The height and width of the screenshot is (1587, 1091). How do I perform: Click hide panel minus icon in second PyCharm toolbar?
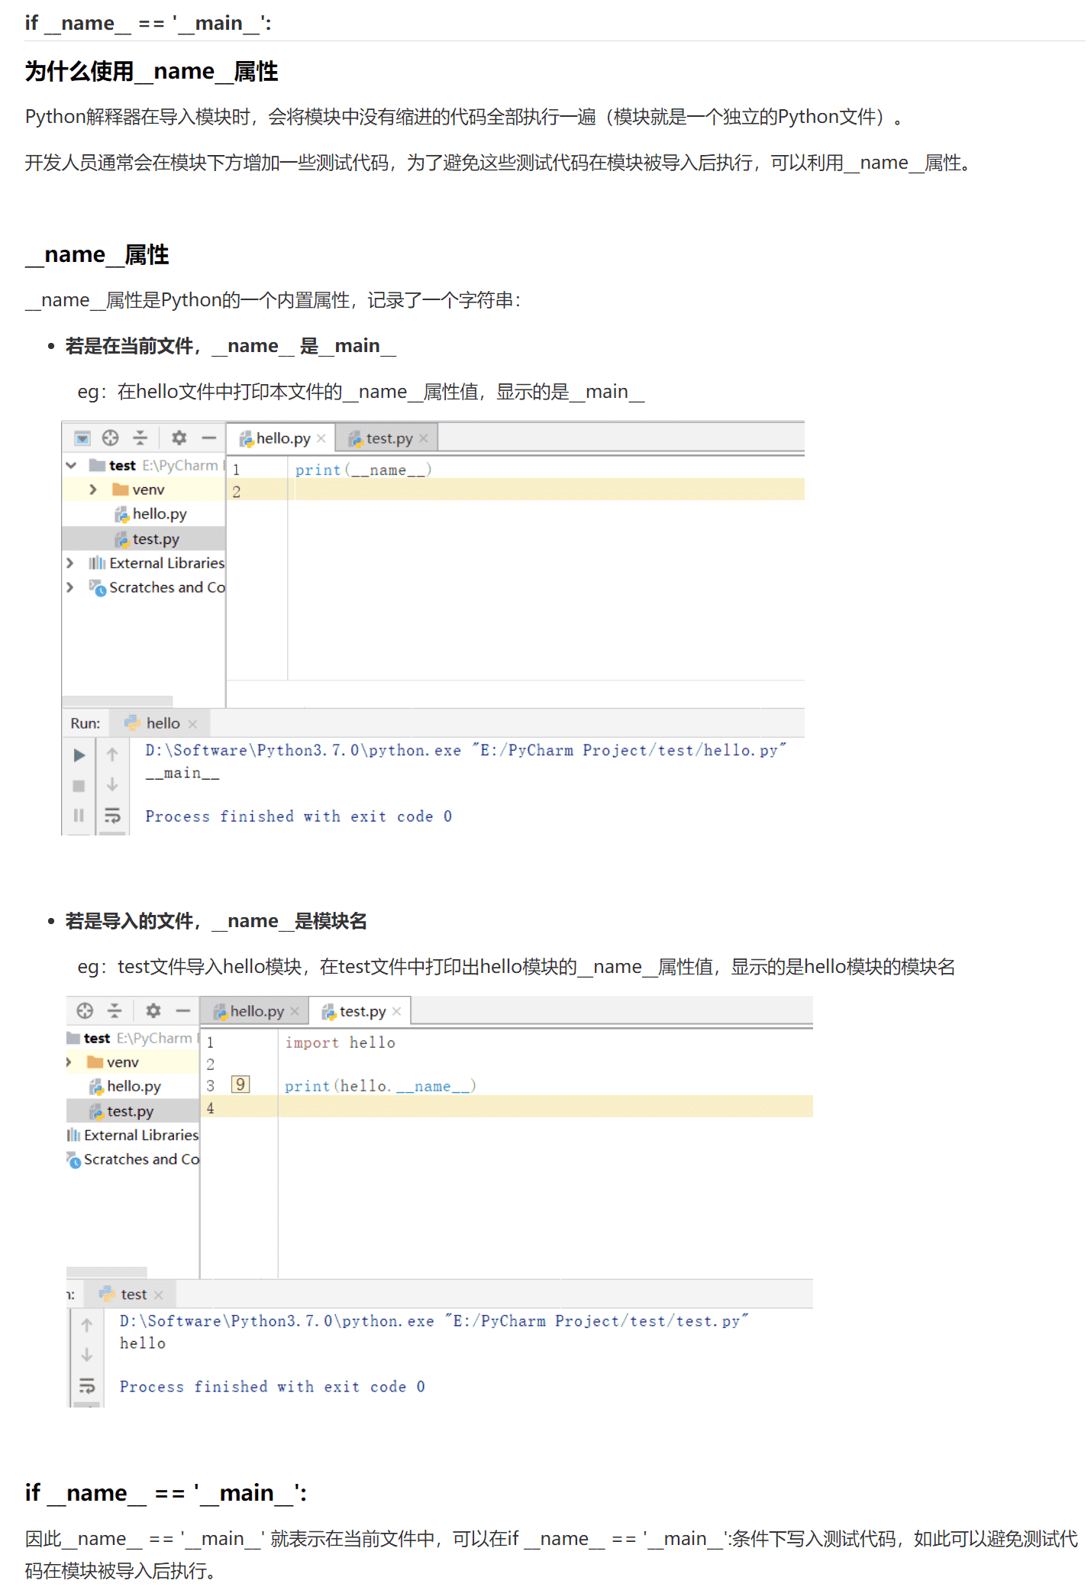click(x=183, y=1010)
